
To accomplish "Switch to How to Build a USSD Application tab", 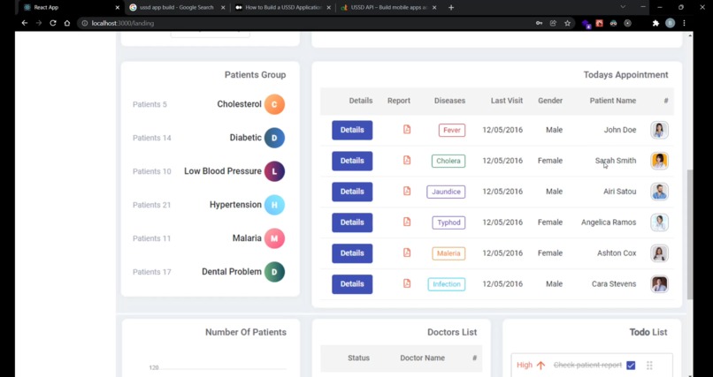I will point(283,7).
